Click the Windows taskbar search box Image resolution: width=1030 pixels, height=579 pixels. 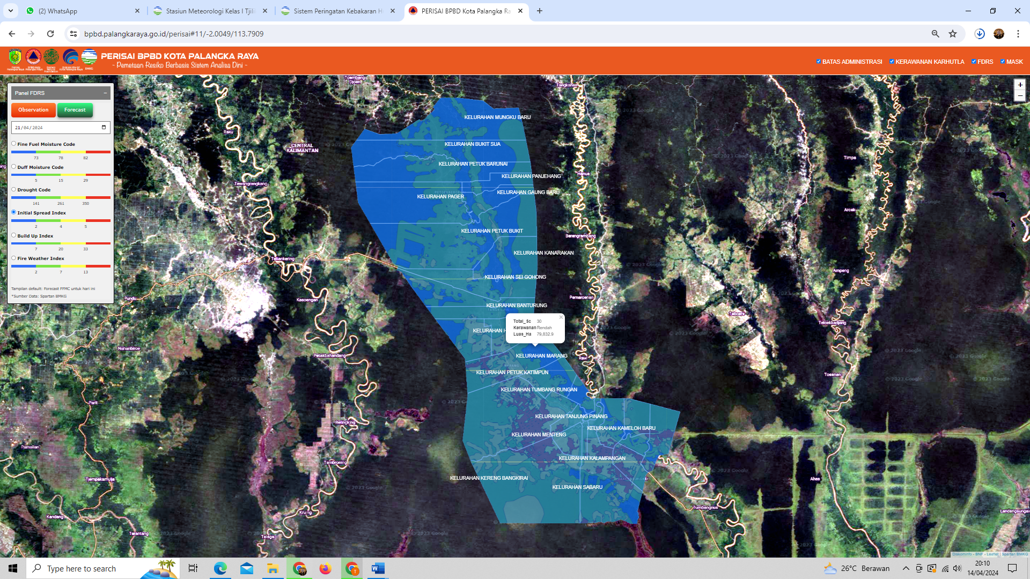(102, 568)
